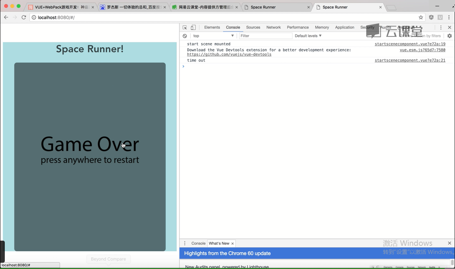The height and width of the screenshot is (269, 455).
Task: Clear the console with the ban icon
Action: [185, 36]
